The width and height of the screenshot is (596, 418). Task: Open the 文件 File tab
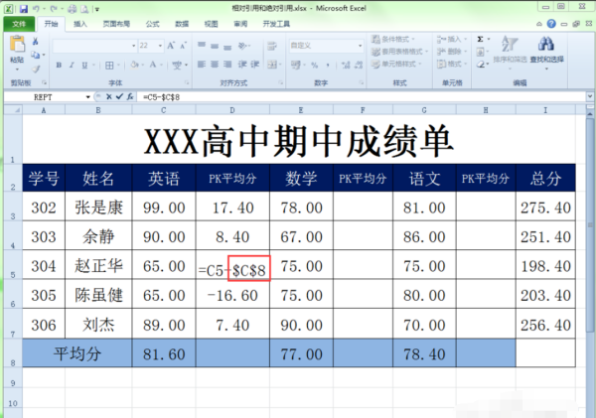(19, 24)
